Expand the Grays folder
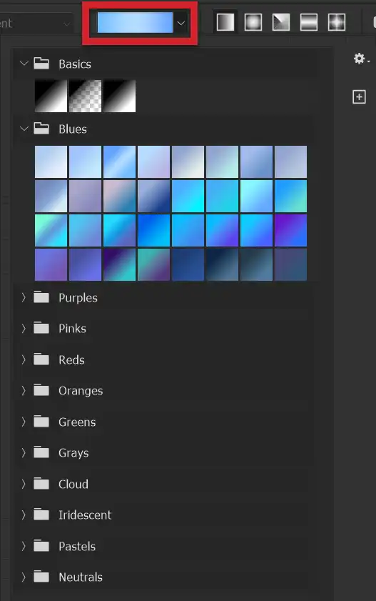376x601 pixels. 24,452
